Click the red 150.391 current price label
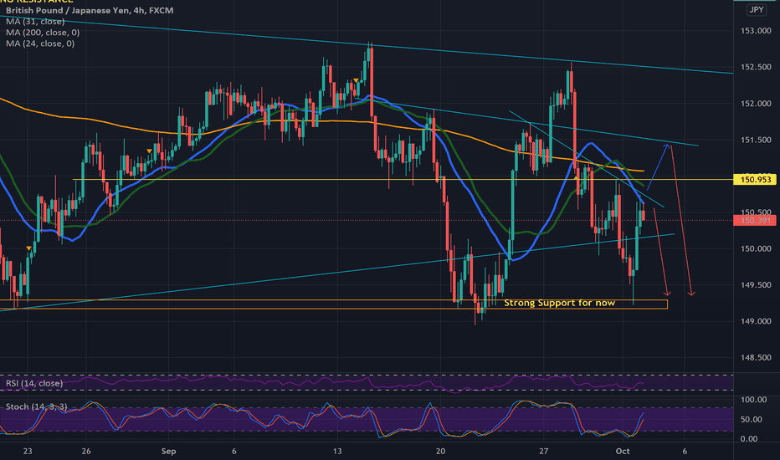Viewport: 780px width, 460px height. [755, 220]
